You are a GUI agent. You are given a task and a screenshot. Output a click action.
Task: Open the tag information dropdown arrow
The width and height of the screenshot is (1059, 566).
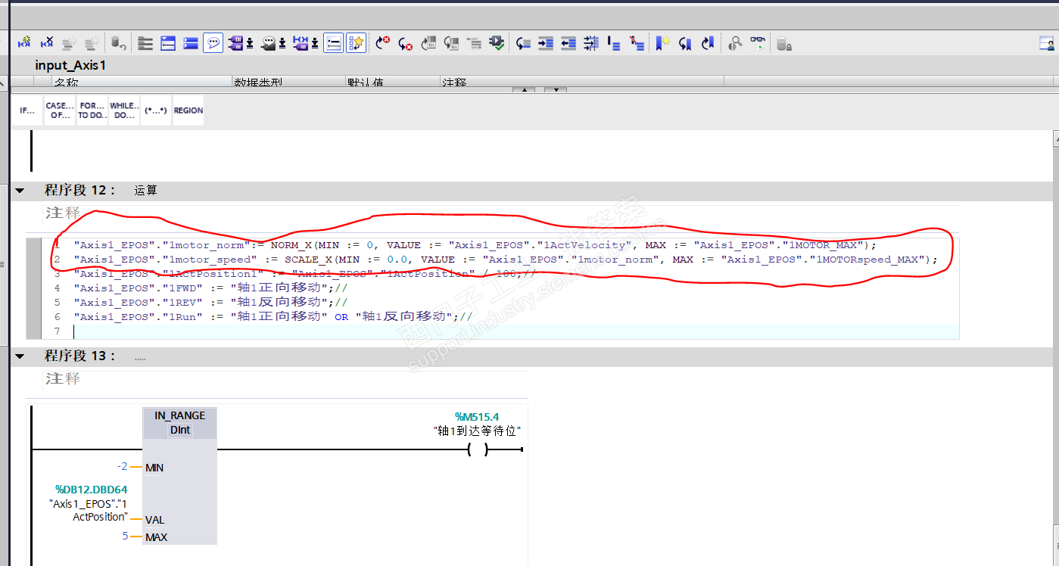(x=282, y=44)
